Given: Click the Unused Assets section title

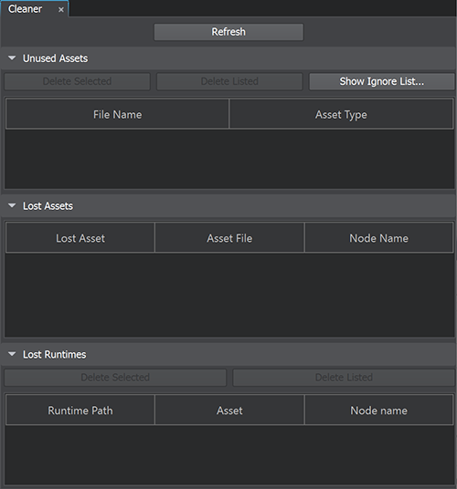Looking at the screenshot, I should click(x=55, y=58).
